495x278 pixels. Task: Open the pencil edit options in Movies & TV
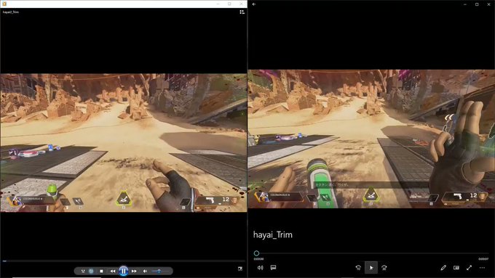pyautogui.click(x=443, y=268)
